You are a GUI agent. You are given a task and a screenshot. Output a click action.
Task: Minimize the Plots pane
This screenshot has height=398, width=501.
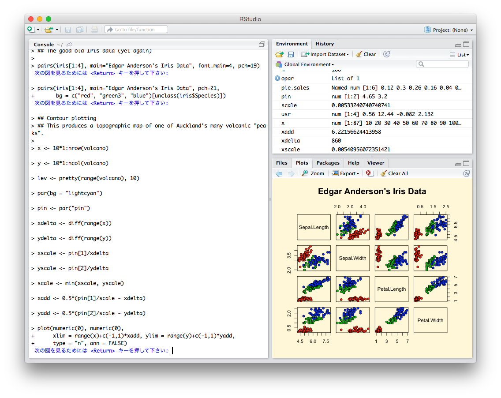click(458, 164)
